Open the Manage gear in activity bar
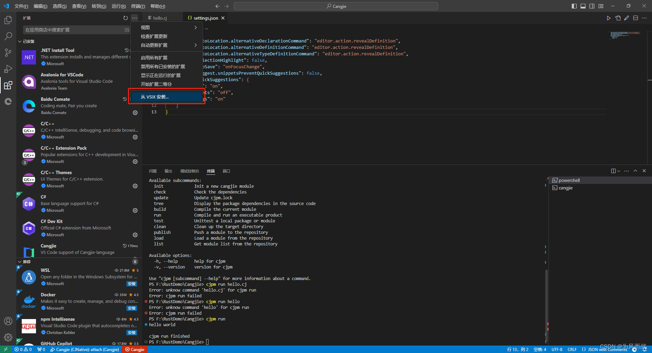652x353 pixels. point(8,337)
